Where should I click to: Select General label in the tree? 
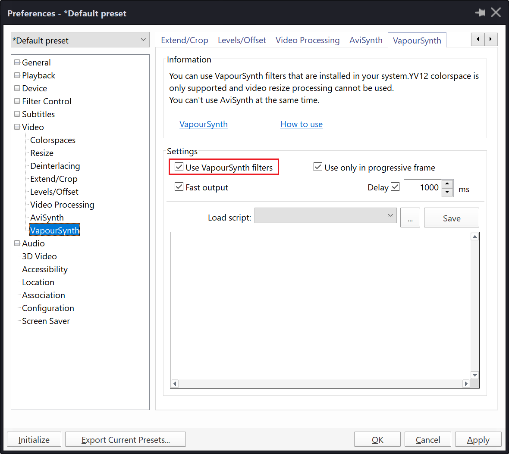36,62
